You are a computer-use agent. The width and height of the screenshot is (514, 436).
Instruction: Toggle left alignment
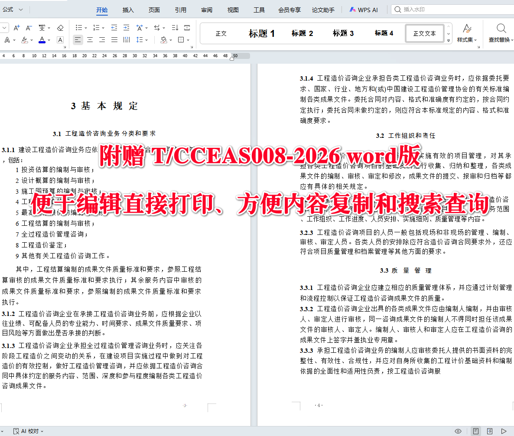point(78,40)
